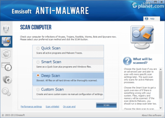Start scanning with the SCAN button

click(106, 105)
